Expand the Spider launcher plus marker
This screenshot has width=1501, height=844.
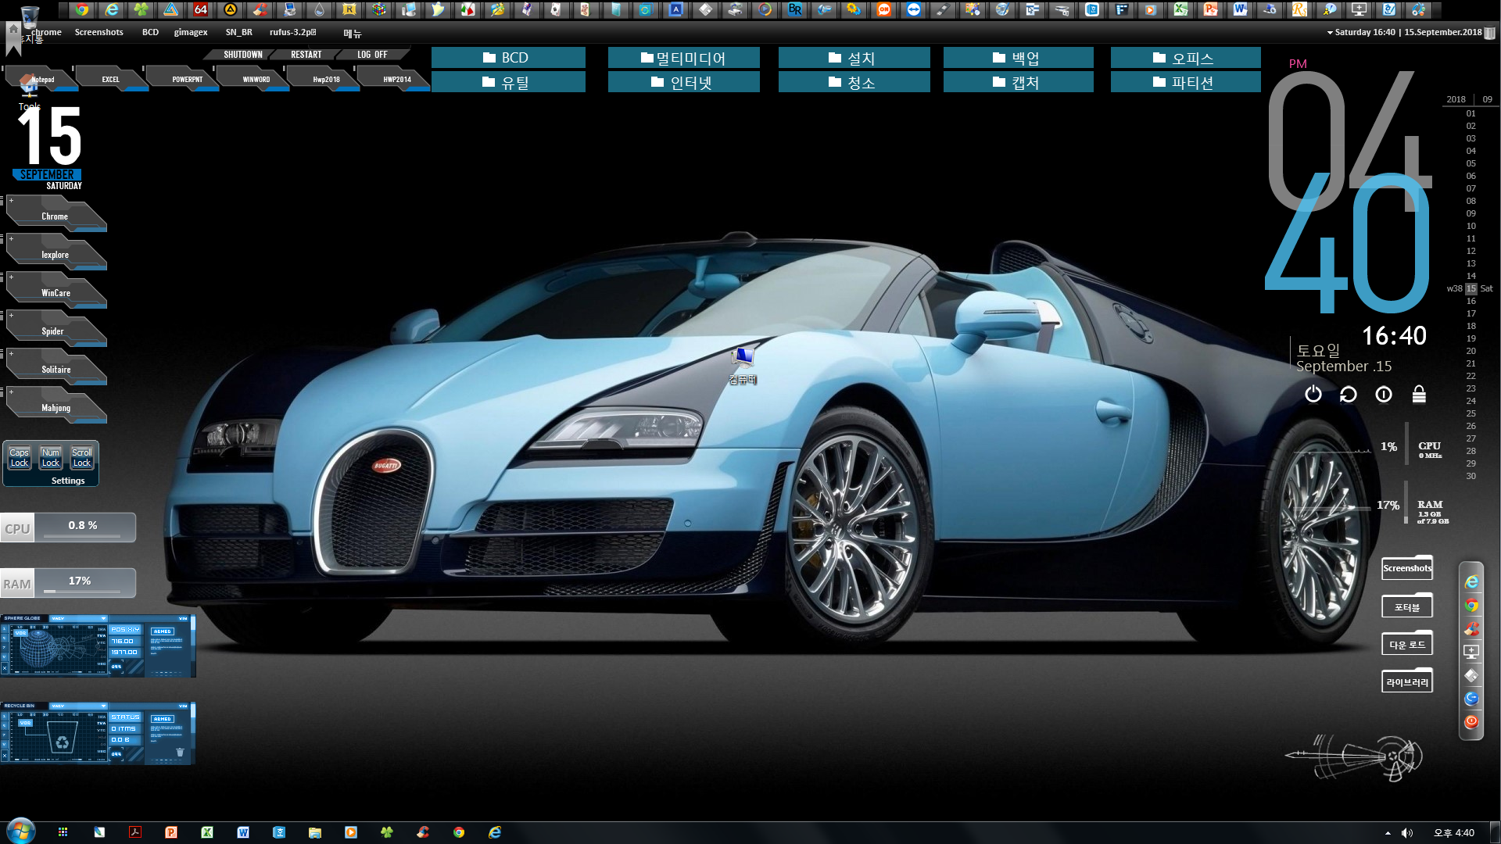[x=11, y=315]
